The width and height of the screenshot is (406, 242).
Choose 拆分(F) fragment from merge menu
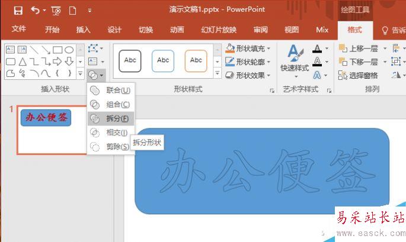tap(111, 119)
